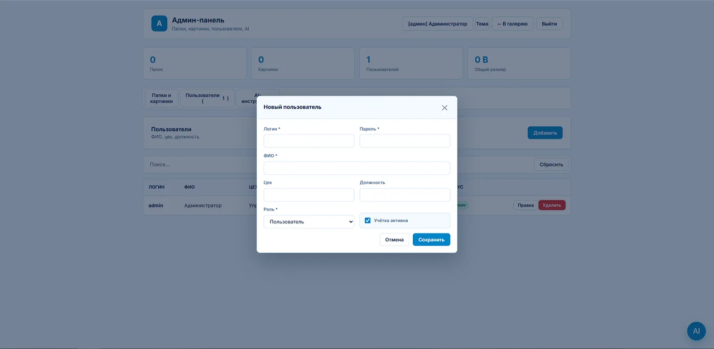The height and width of the screenshot is (349, 714).
Task: Click into the Логин field
Action: pos(309,141)
